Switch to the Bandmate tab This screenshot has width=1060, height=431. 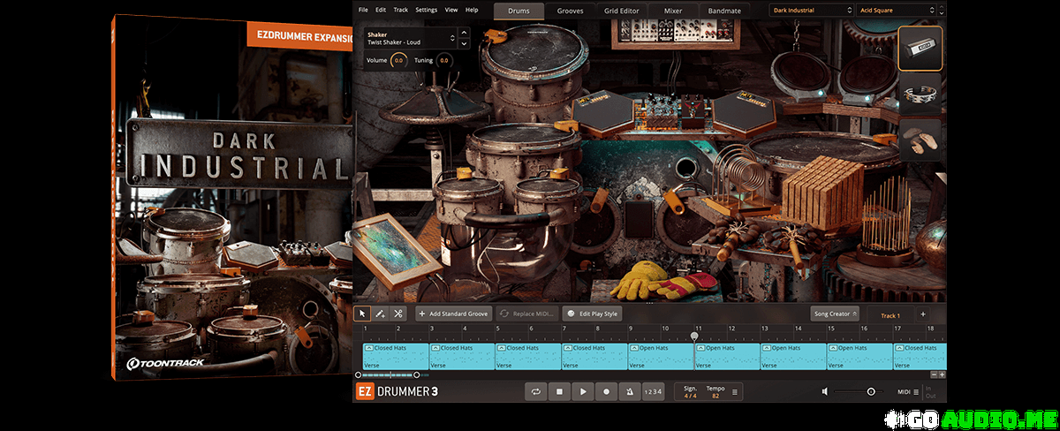723,11
